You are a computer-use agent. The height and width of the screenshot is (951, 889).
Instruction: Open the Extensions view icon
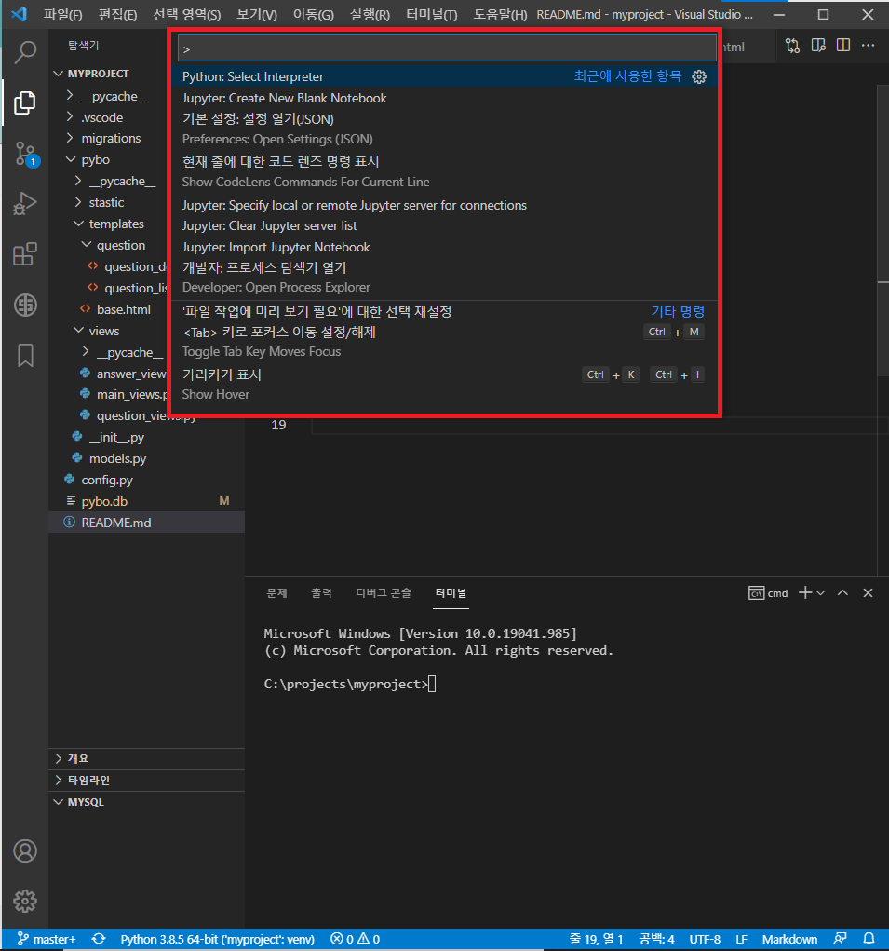coord(25,254)
